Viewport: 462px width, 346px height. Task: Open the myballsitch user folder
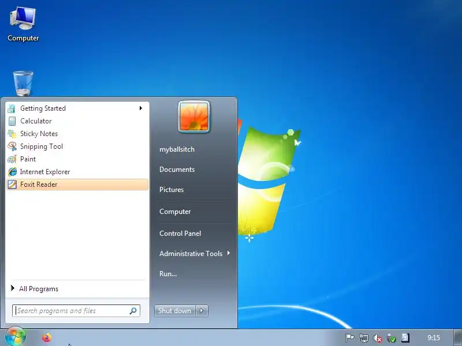[x=177, y=149]
